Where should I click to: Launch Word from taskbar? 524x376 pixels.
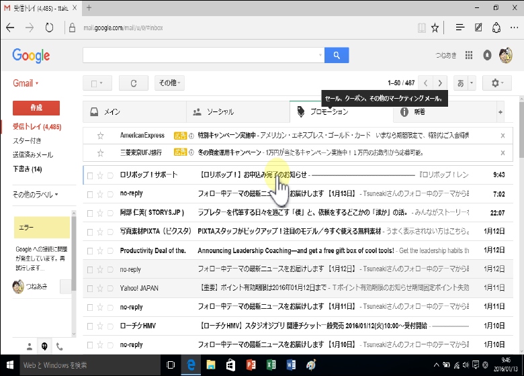[291, 365]
